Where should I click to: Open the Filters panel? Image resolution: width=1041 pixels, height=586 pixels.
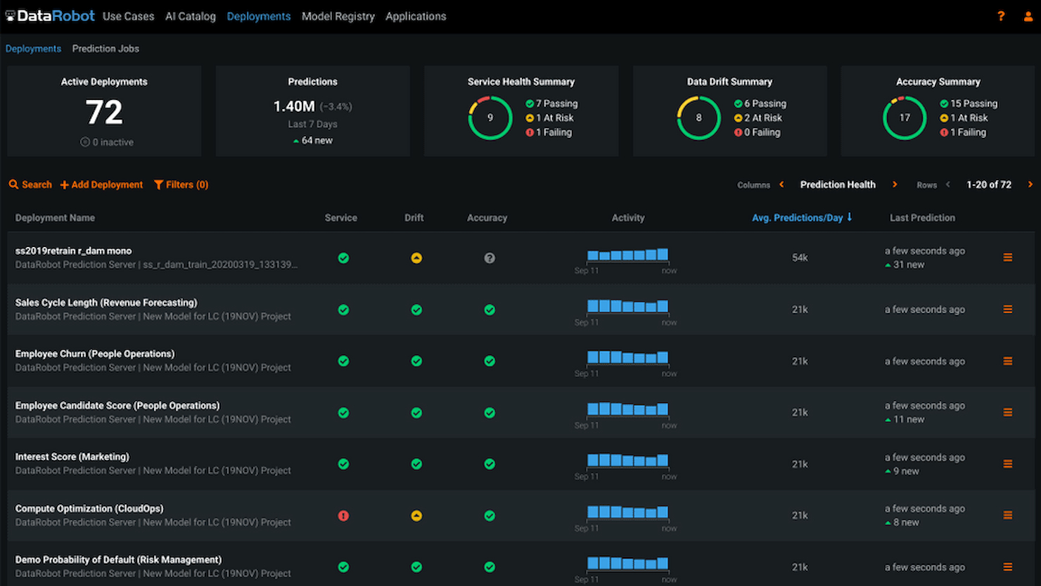click(x=181, y=184)
